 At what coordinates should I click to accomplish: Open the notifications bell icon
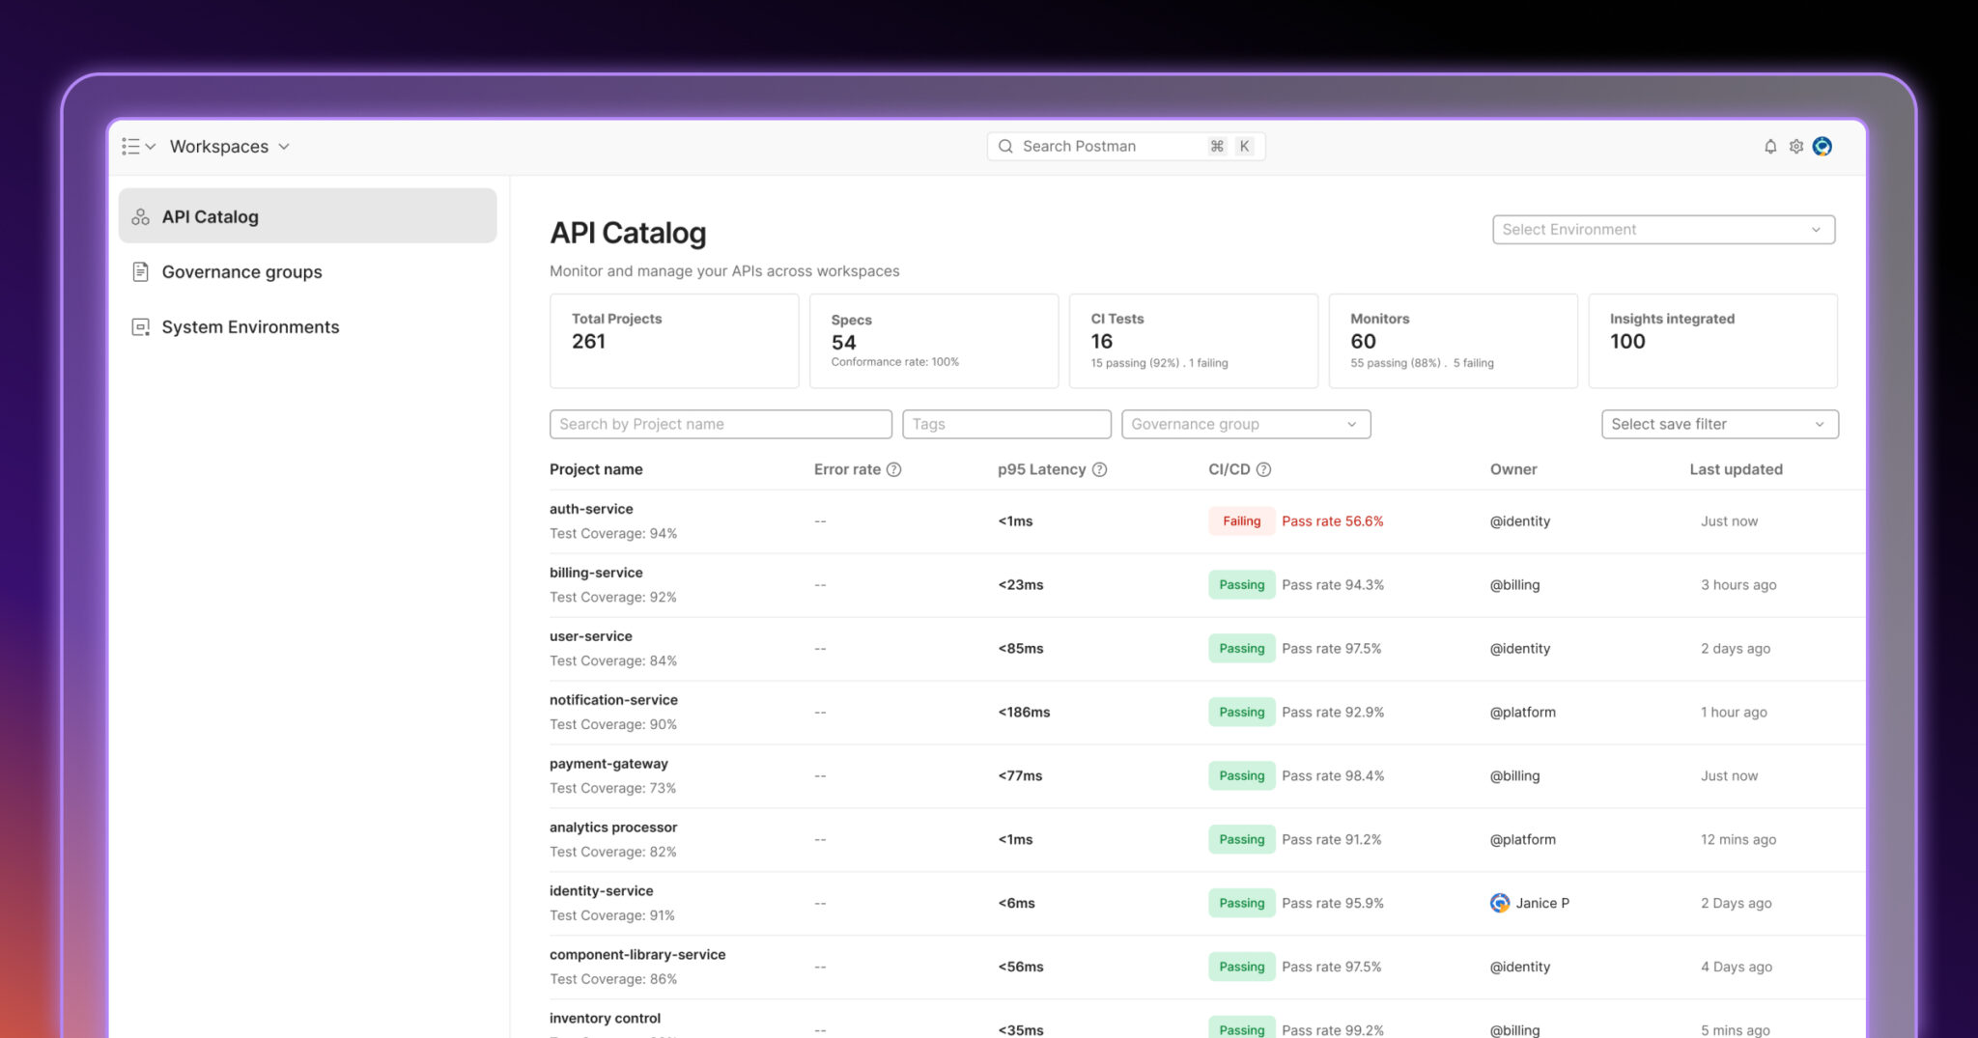1770,147
